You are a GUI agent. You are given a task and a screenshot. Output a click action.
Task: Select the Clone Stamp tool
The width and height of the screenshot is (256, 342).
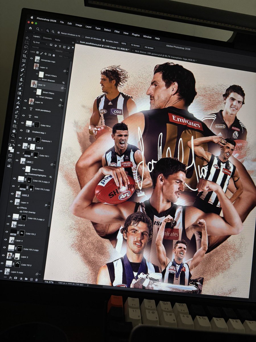(21, 80)
